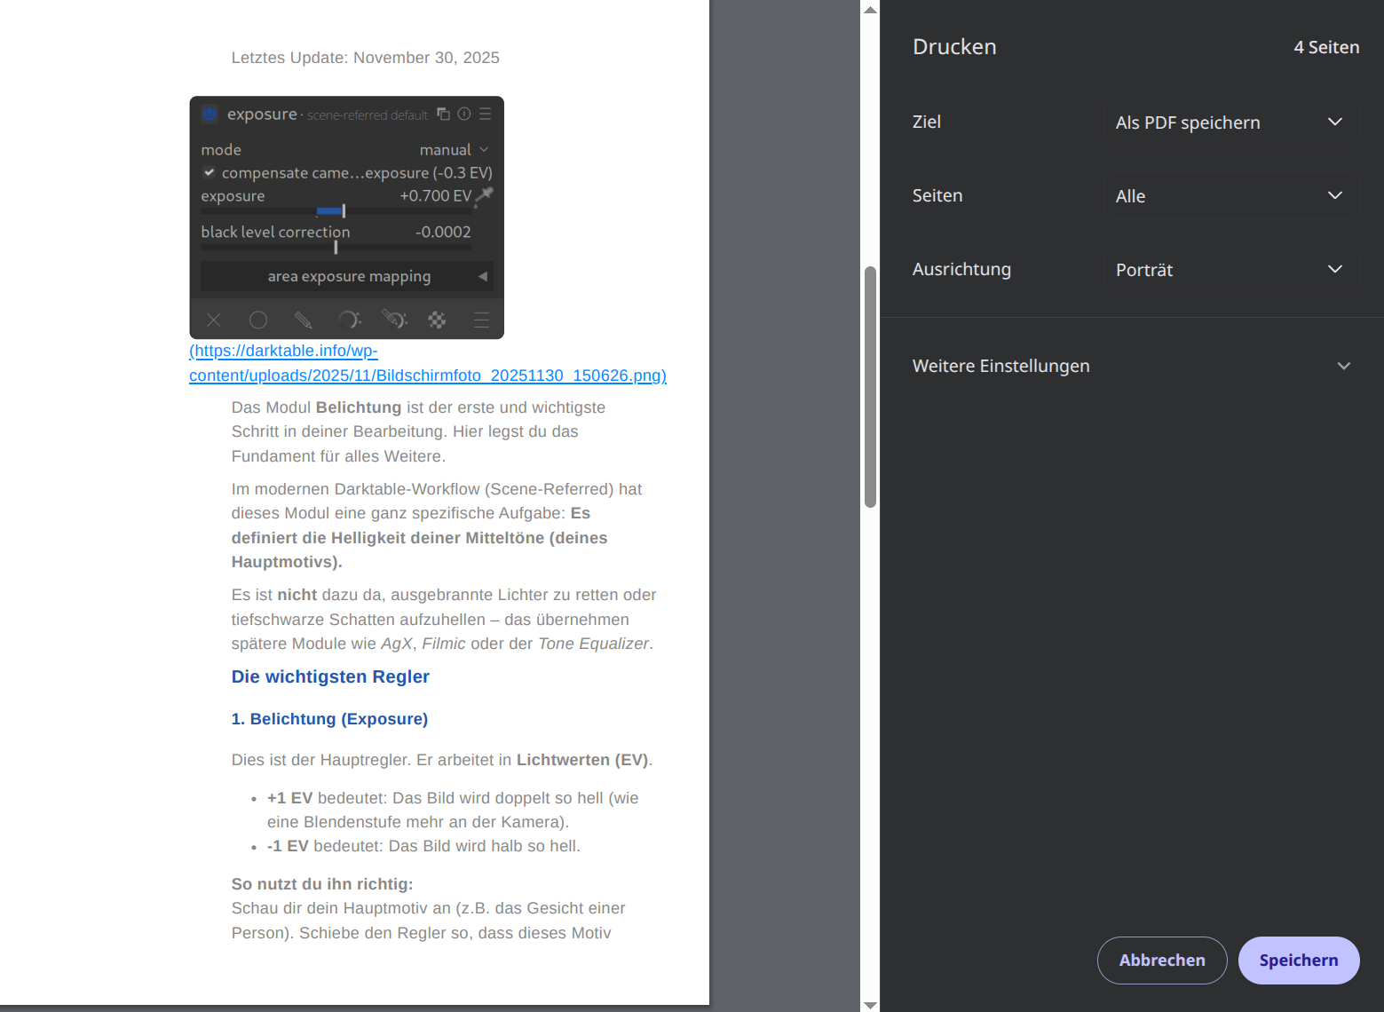Viewport: 1384px width, 1012px height.
Task: Click the 'Drucken' dialog title
Action: click(954, 46)
